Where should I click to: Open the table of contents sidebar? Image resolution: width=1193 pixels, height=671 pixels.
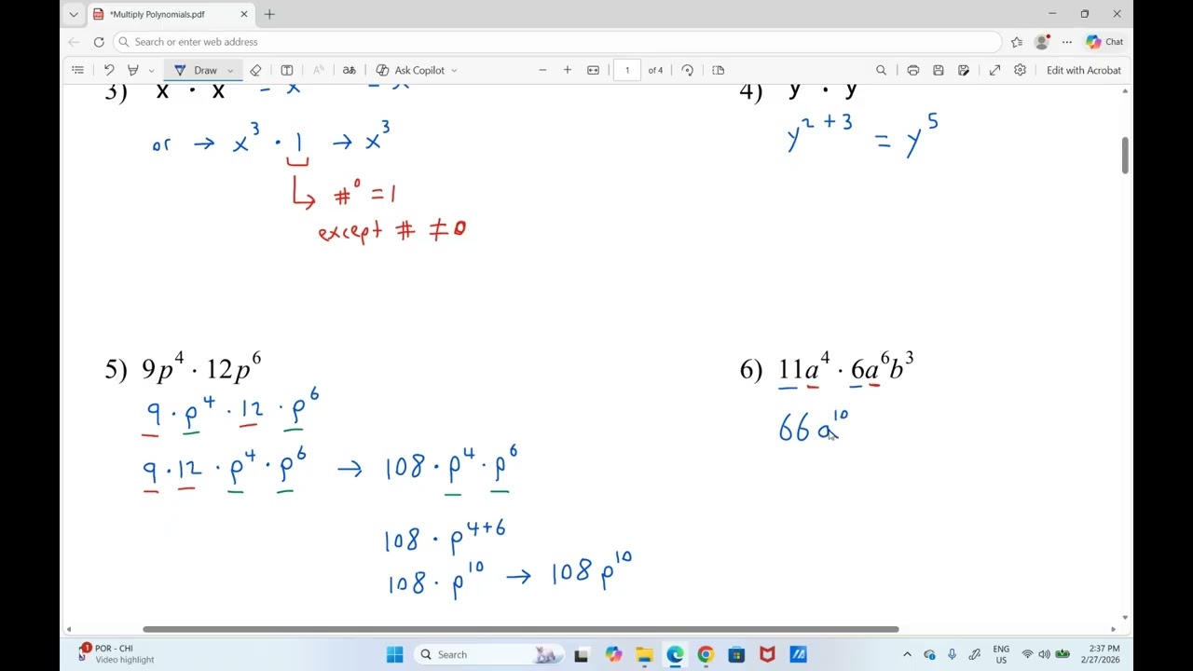pyautogui.click(x=77, y=70)
